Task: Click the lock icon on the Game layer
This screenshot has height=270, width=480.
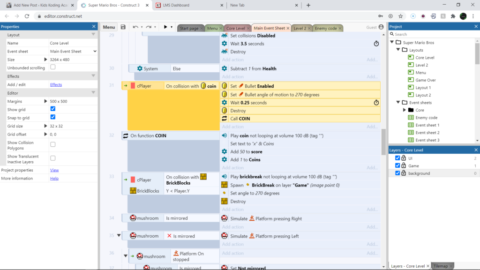Action: click(x=404, y=165)
